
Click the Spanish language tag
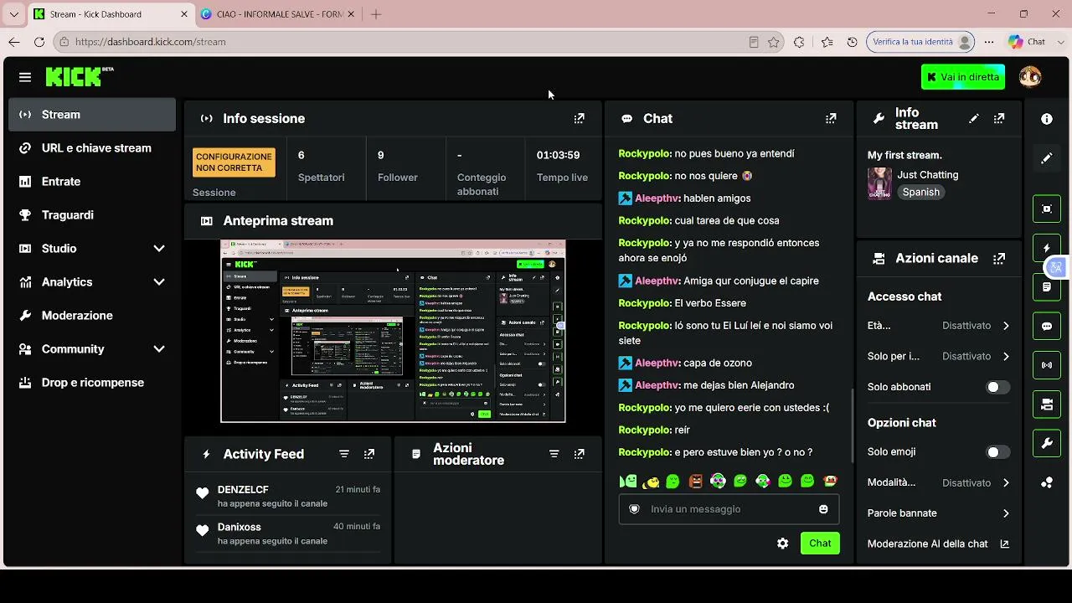coord(921,193)
